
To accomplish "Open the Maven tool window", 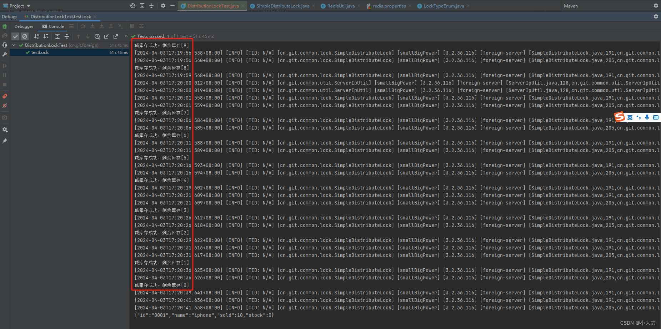I will pos(571,6).
